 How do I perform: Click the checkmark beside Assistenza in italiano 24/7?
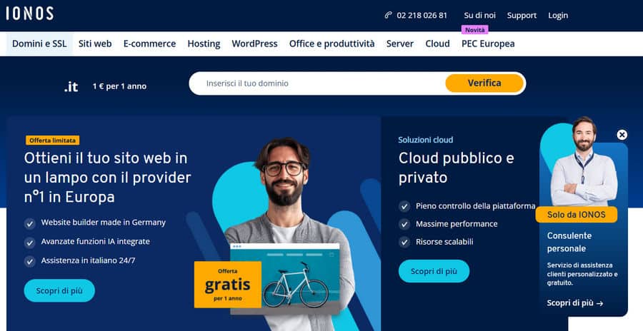click(29, 261)
